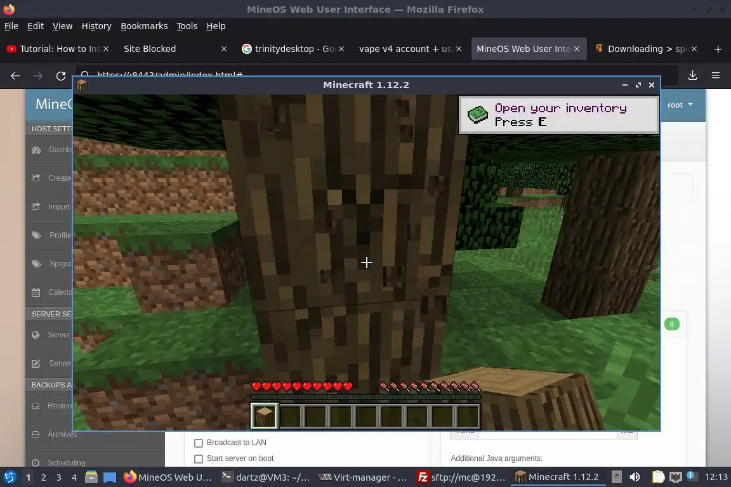Close the trinitydesktop Google tab

click(341, 49)
